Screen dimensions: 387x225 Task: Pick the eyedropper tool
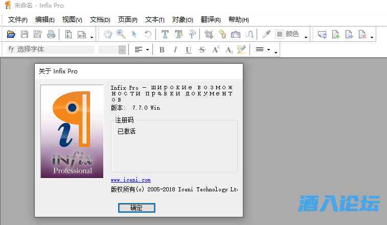(266, 34)
